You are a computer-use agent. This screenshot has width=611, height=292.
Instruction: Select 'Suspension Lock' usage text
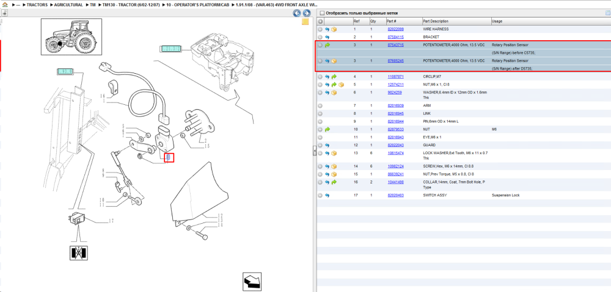[506, 195]
